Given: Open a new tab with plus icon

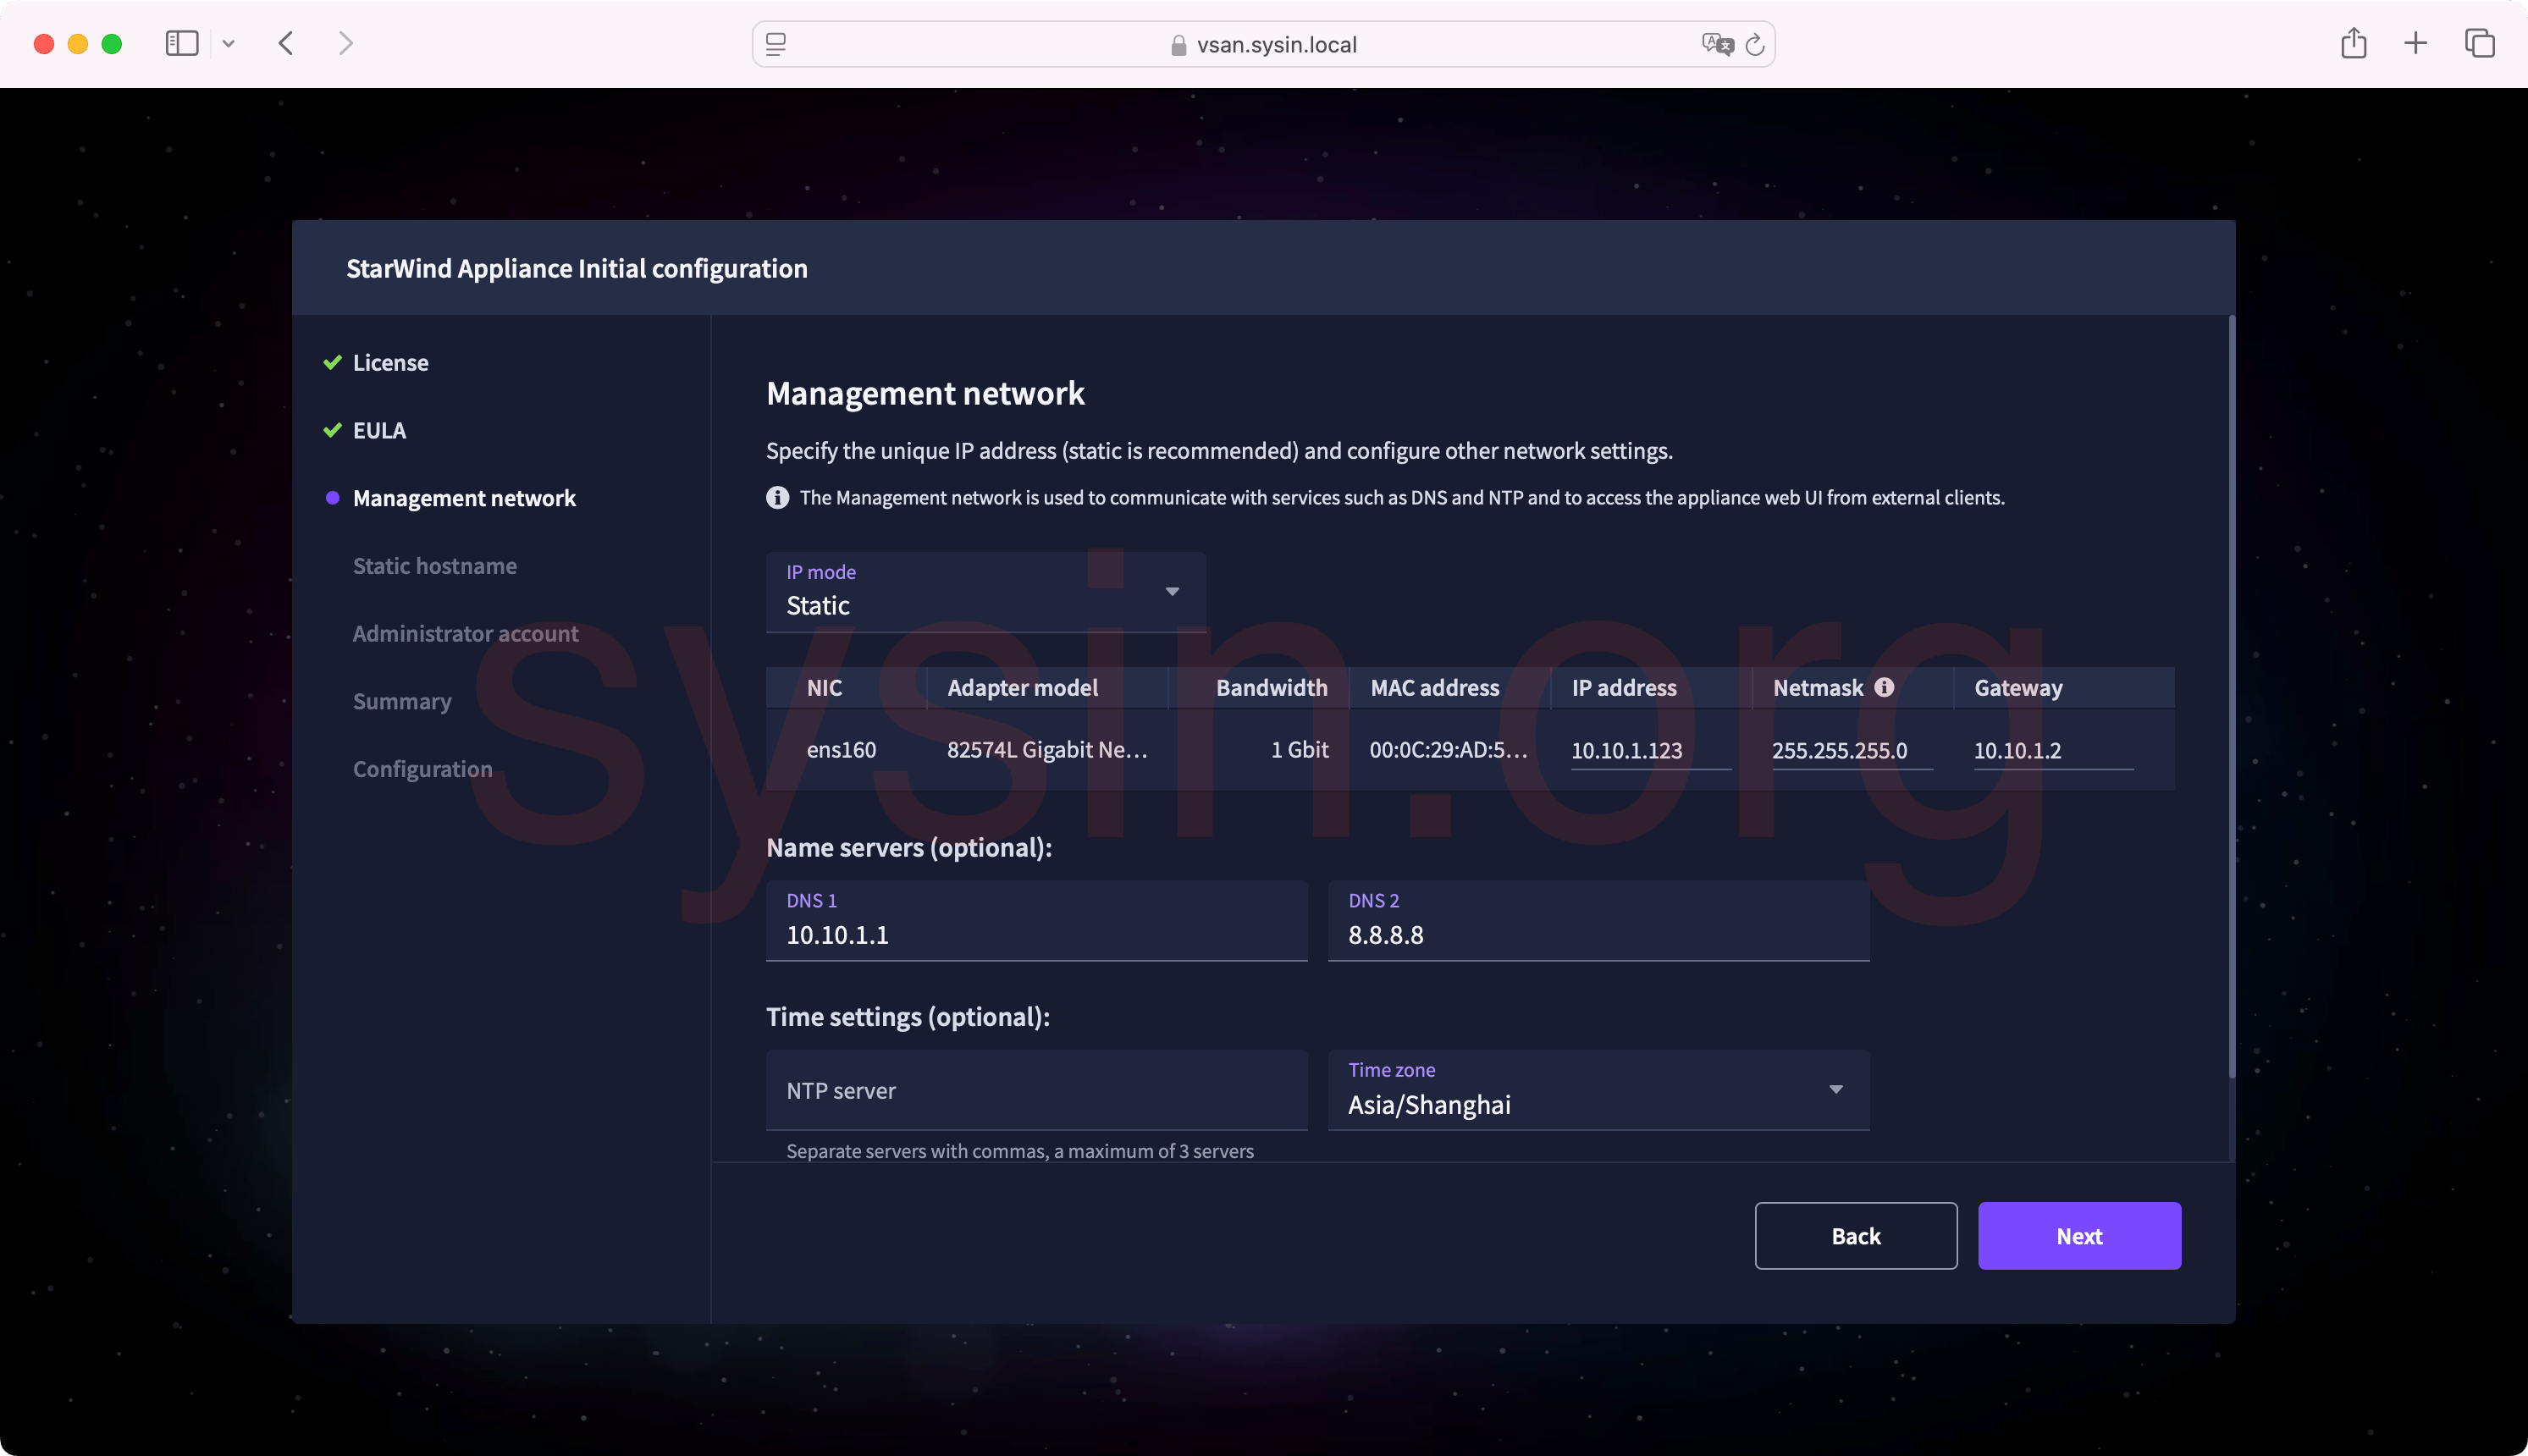Looking at the screenshot, I should [2415, 43].
